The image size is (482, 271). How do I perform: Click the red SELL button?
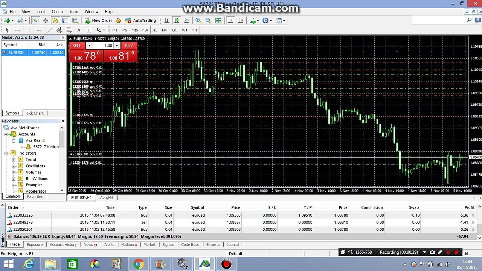[x=77, y=46]
